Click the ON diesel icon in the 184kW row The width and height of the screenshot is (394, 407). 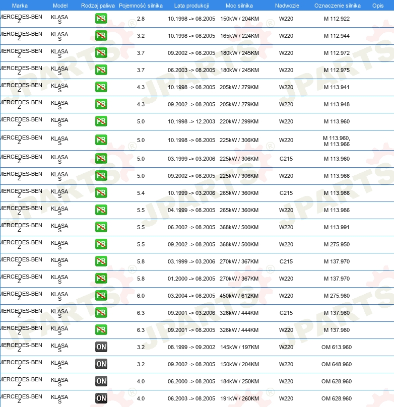coord(101,381)
